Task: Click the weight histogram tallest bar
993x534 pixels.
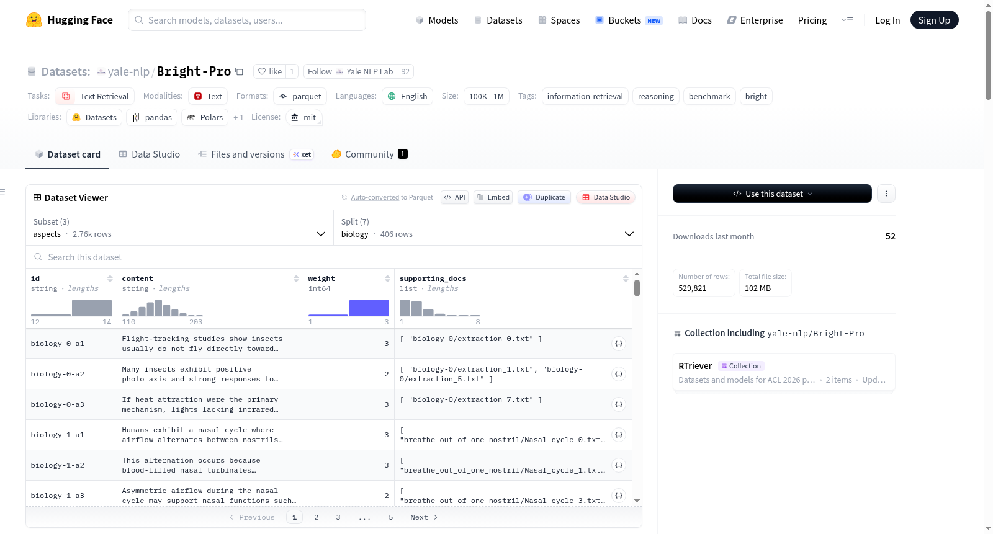Action: click(x=369, y=308)
